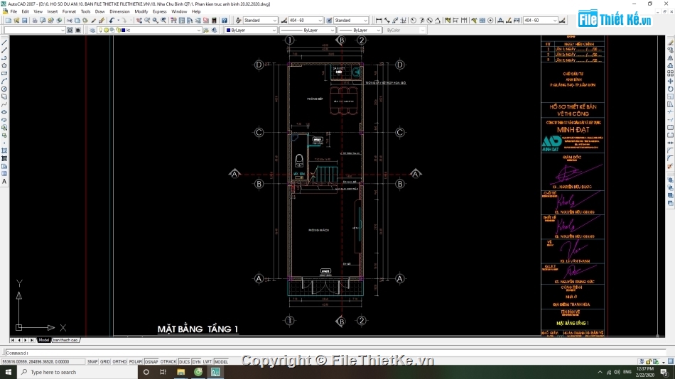This screenshot has height=379, width=675.
Task: Click the Windows Start button
Action: point(9,372)
